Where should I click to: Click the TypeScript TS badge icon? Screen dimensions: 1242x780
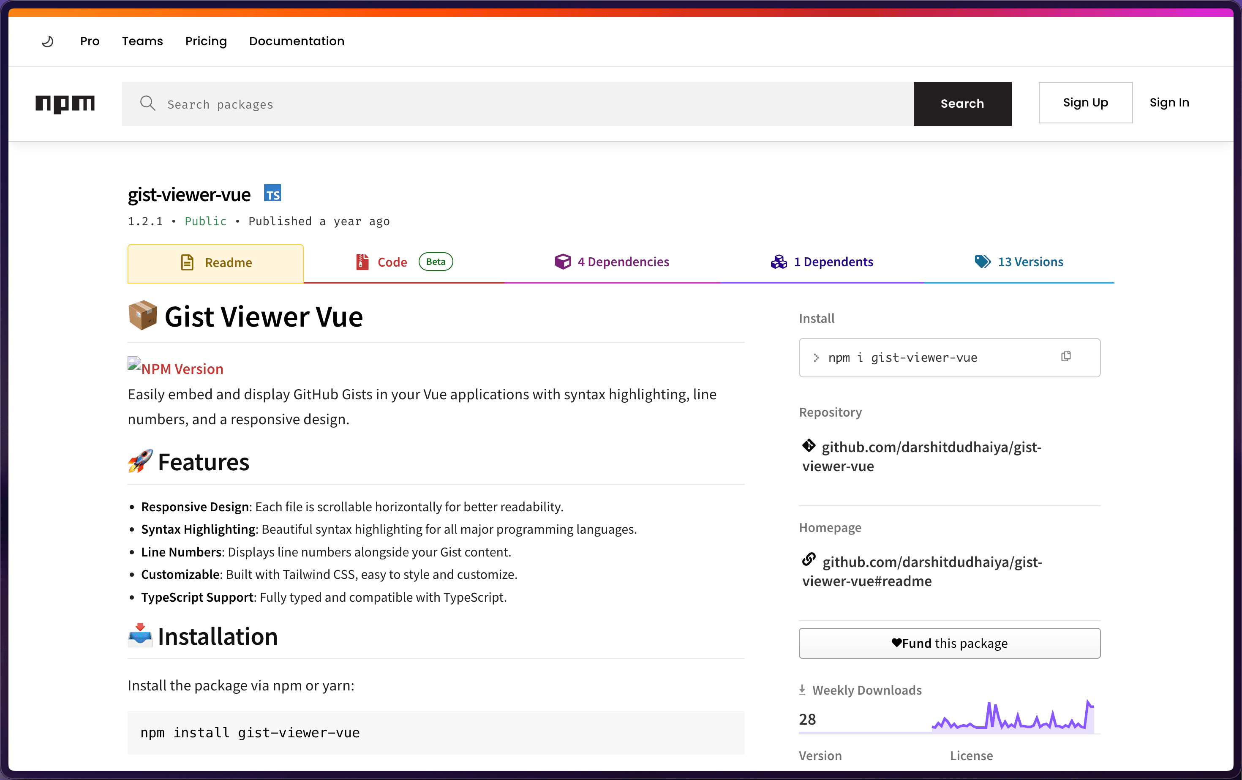click(x=272, y=193)
